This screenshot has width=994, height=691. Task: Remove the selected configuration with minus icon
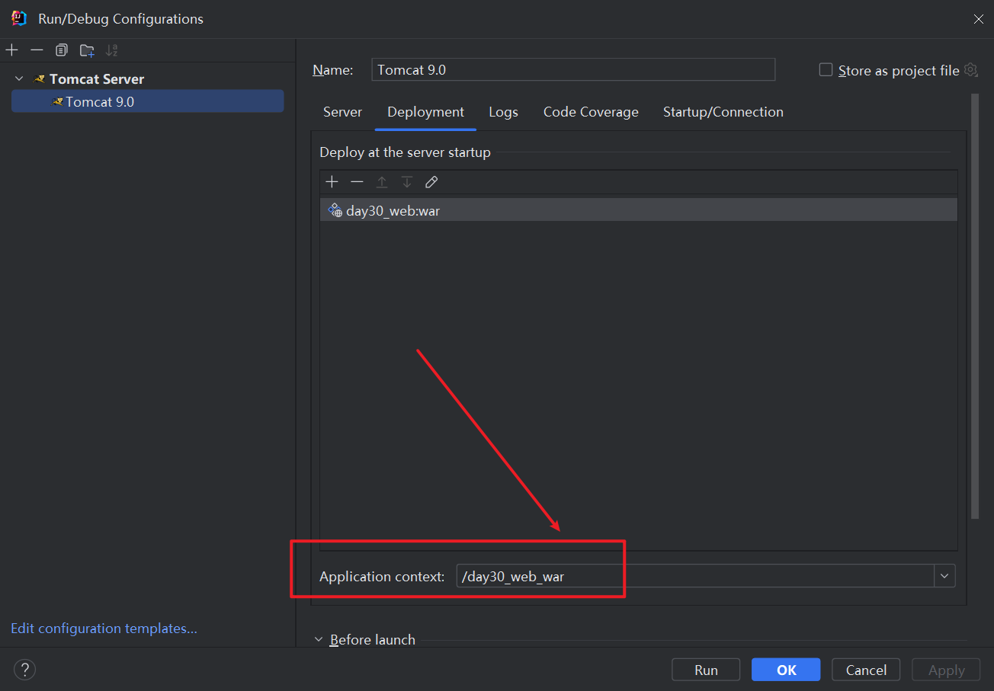coord(37,50)
